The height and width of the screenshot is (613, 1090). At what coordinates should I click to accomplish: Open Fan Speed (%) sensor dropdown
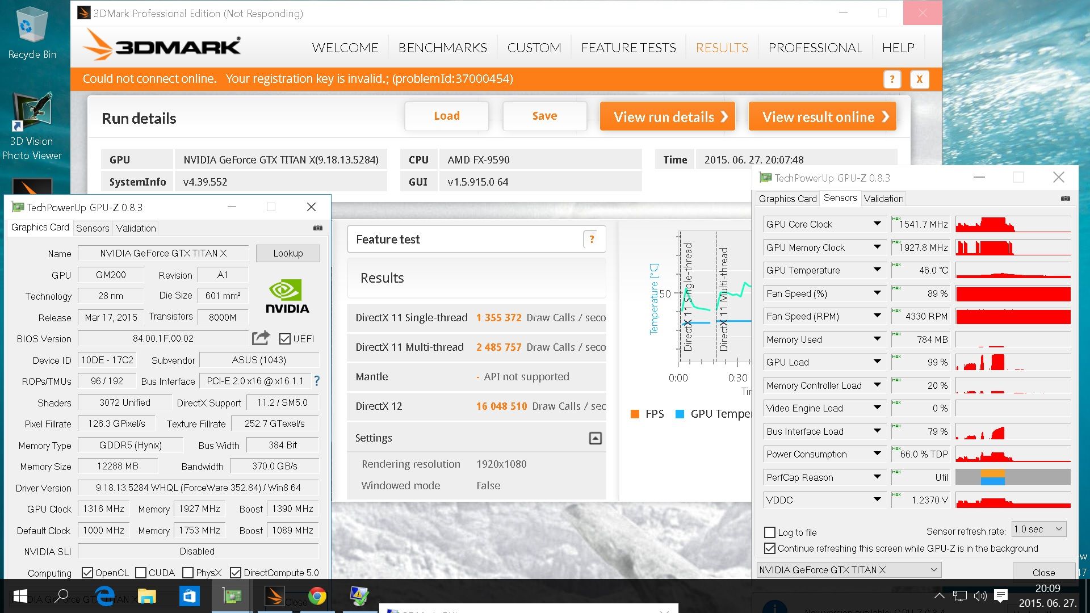(877, 293)
